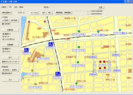Click the red K-4 point marker
The image size is (133, 95).
pyautogui.click(x=104, y=62)
